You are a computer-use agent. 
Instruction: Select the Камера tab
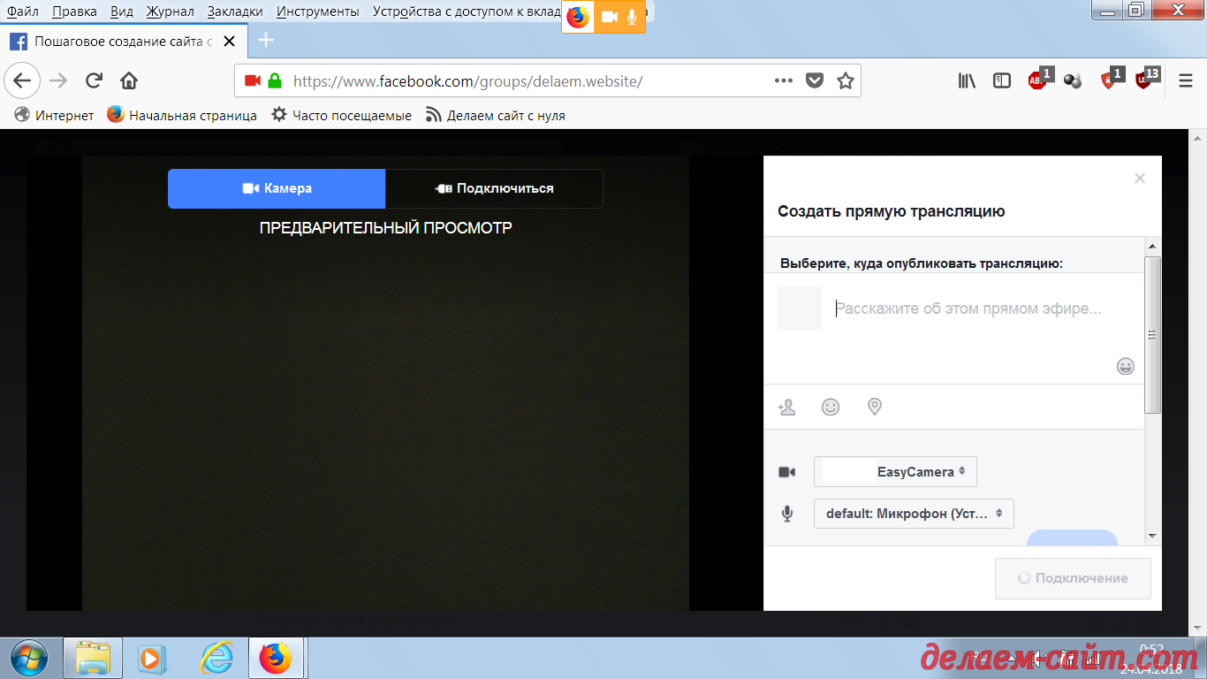pyautogui.click(x=277, y=188)
